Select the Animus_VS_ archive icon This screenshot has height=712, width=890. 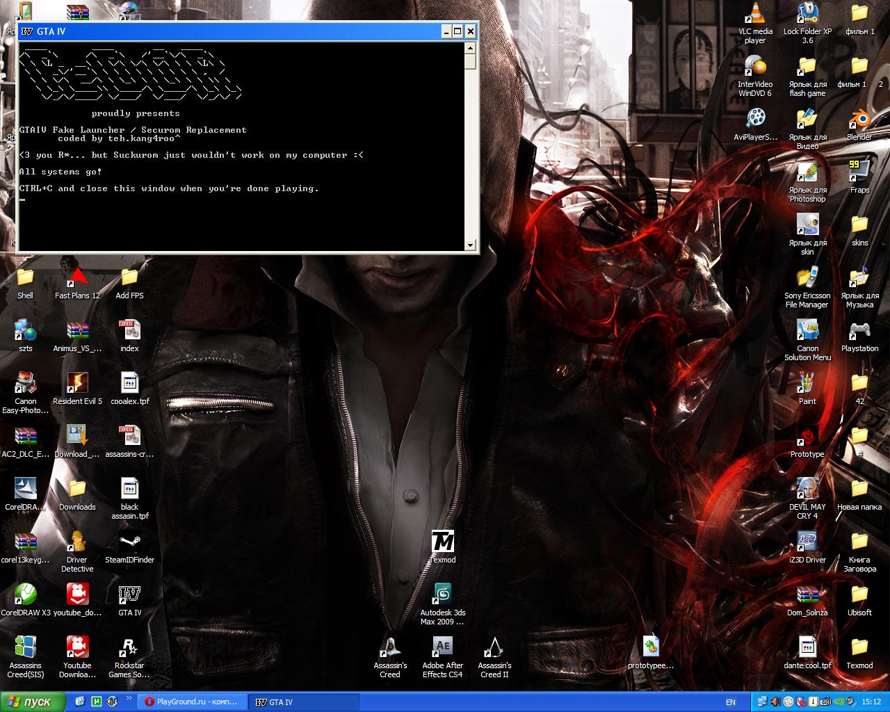coord(77,335)
